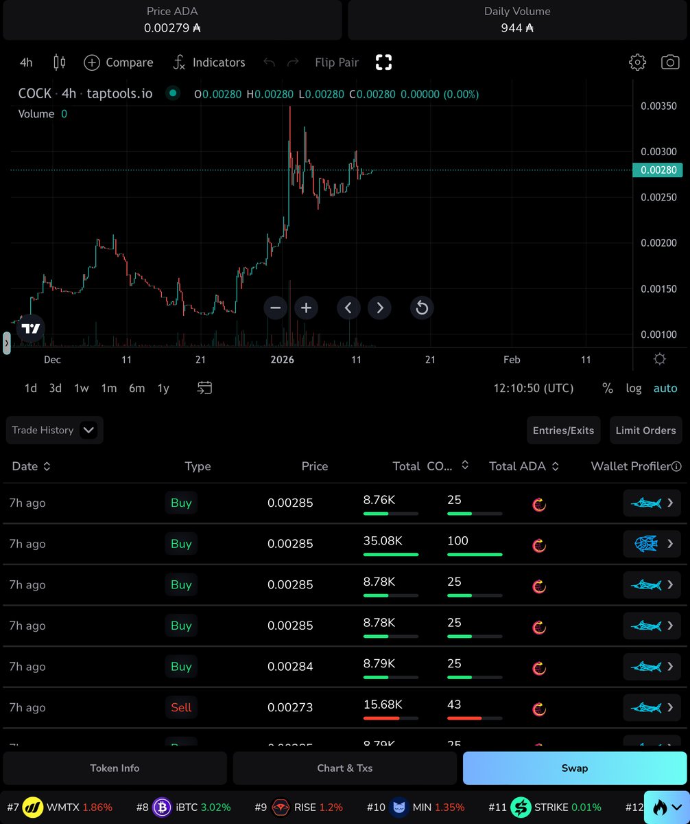
Task: Open the Trade History dropdown
Action: pos(54,430)
